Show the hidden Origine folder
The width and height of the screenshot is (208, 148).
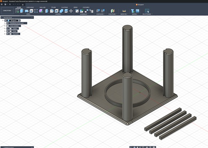pos(8,29)
